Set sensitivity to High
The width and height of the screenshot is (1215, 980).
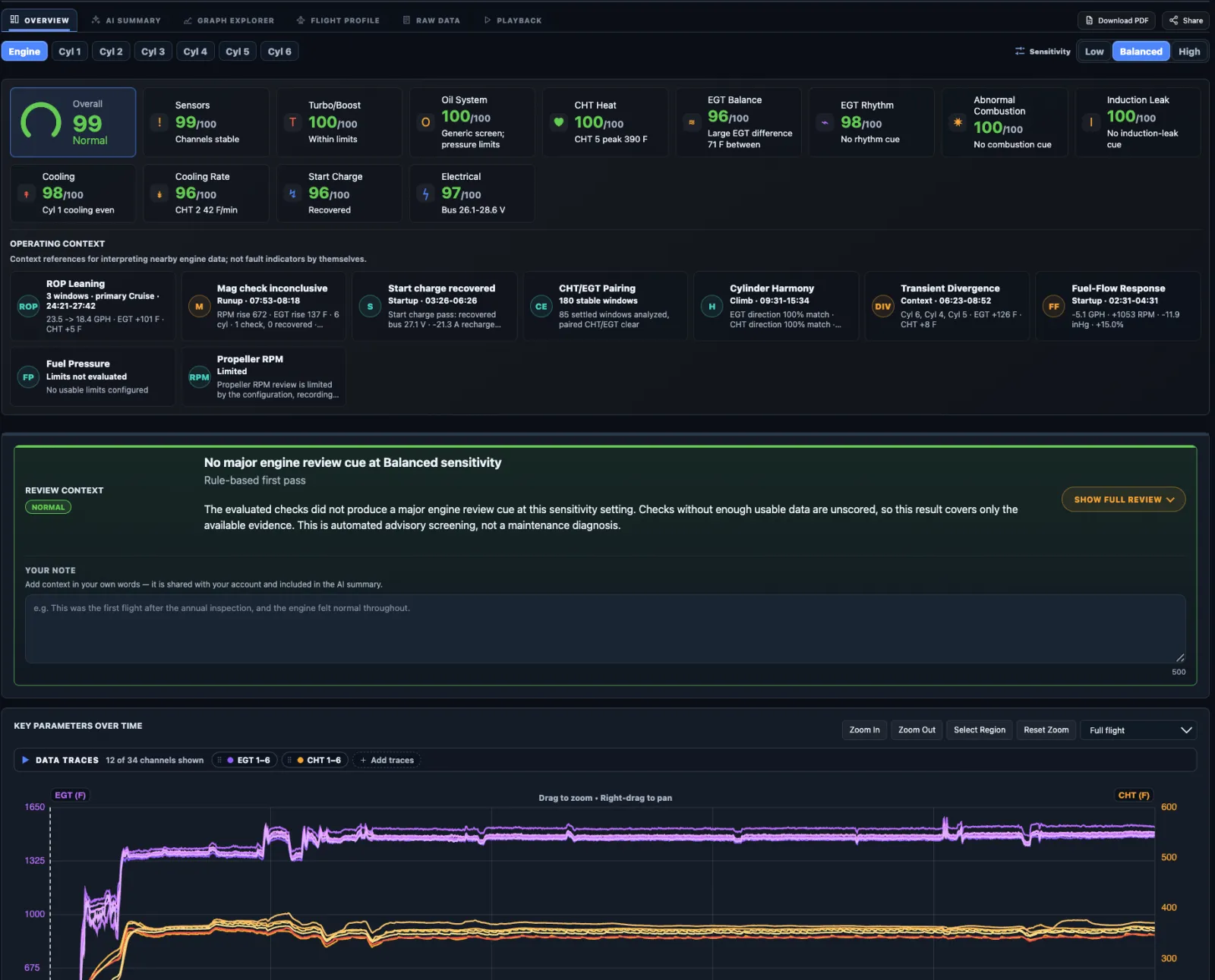[1189, 52]
